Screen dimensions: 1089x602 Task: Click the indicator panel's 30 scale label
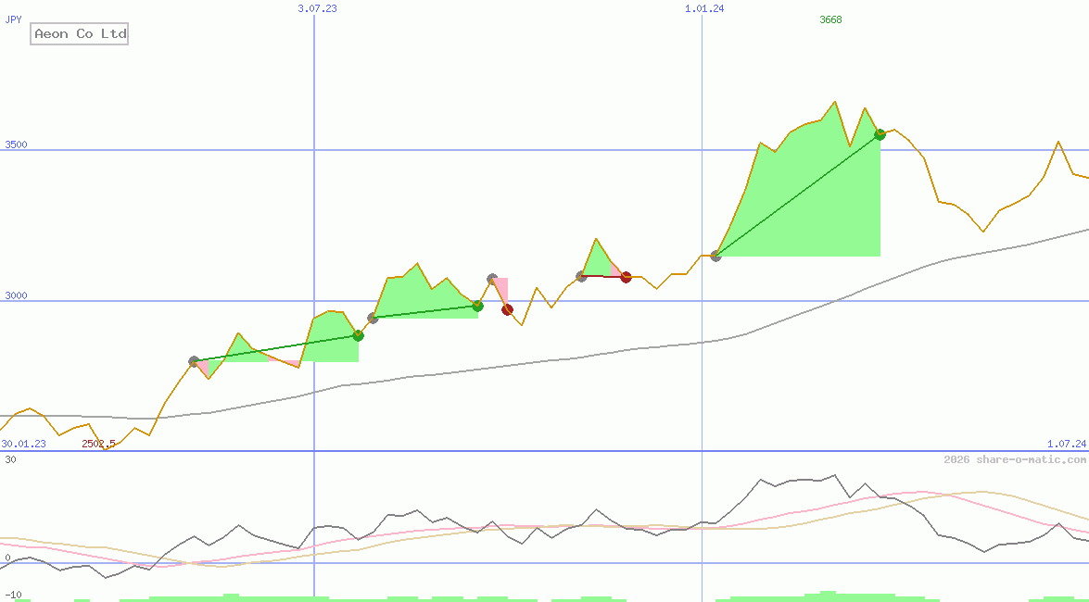(x=9, y=459)
